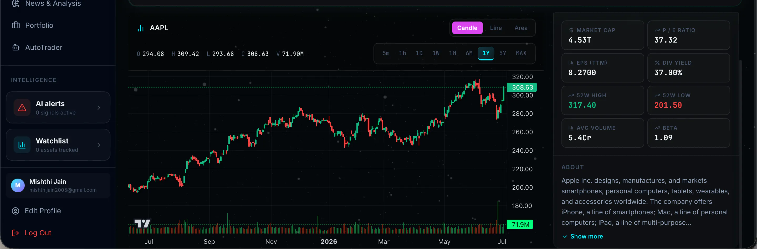Click the Beta value 1.09
The width and height of the screenshot is (757, 249).
click(x=663, y=138)
